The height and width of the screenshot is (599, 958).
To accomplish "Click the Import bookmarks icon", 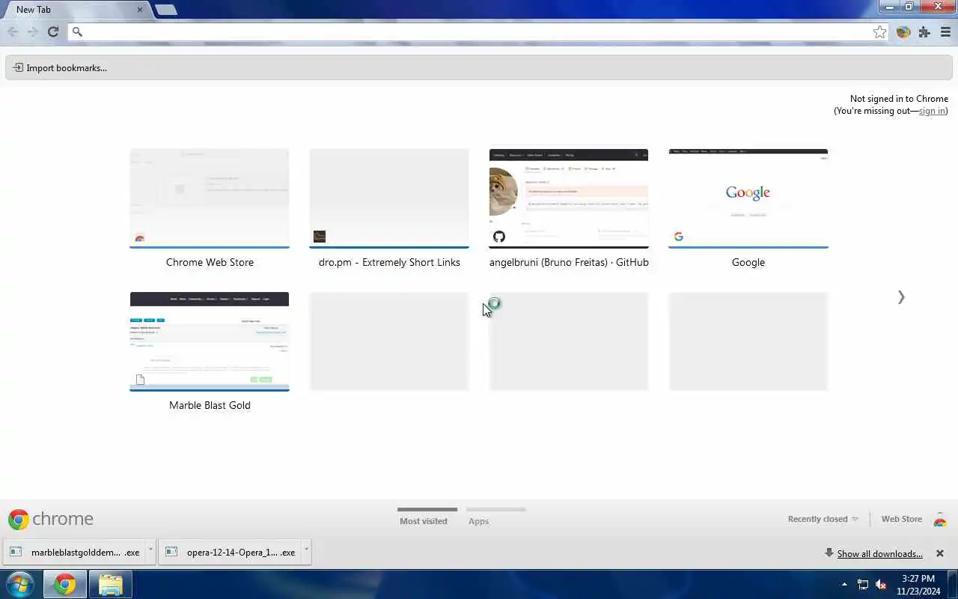I will 18,67.
